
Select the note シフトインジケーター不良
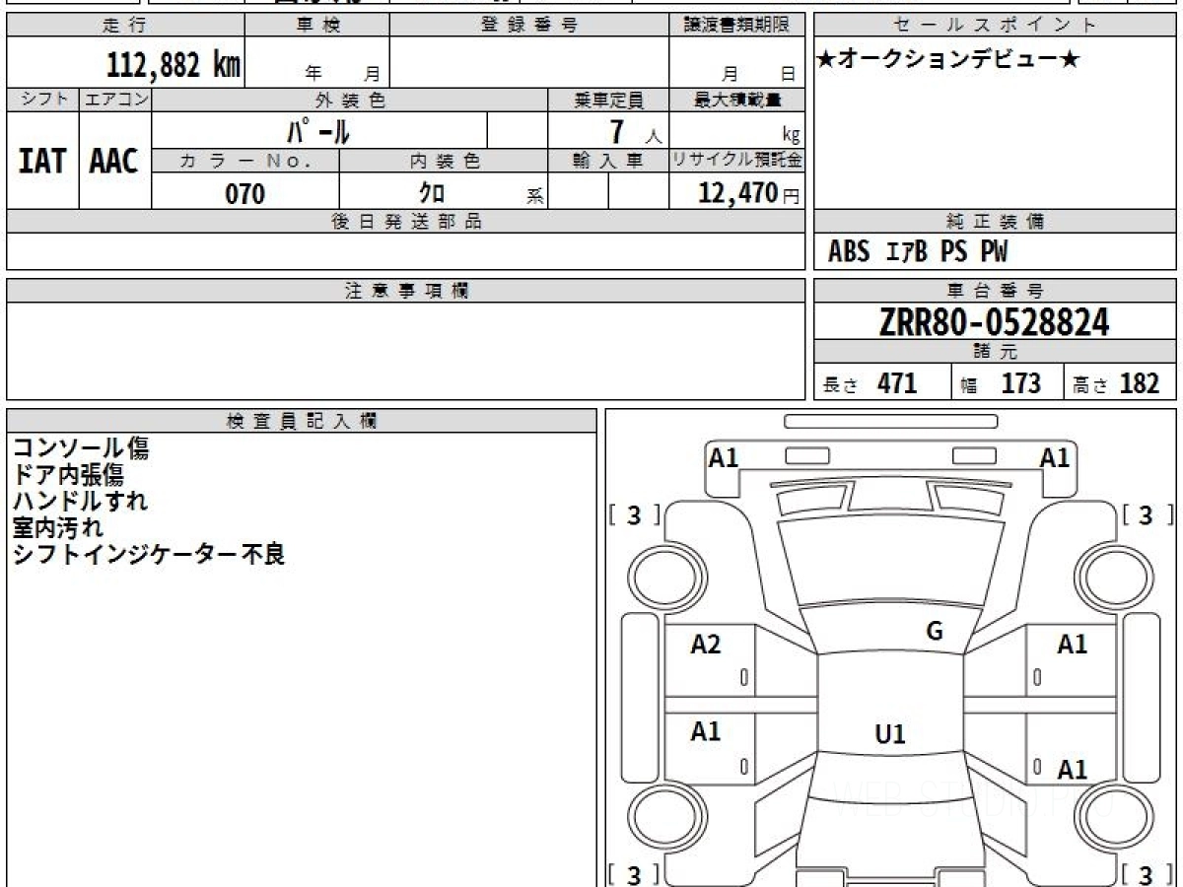click(x=149, y=553)
